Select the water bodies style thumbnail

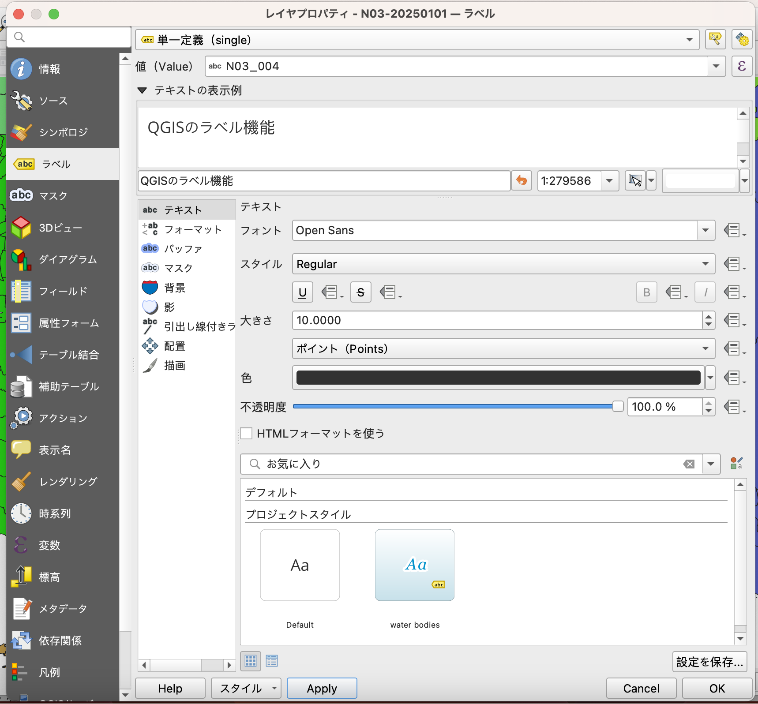tap(414, 565)
